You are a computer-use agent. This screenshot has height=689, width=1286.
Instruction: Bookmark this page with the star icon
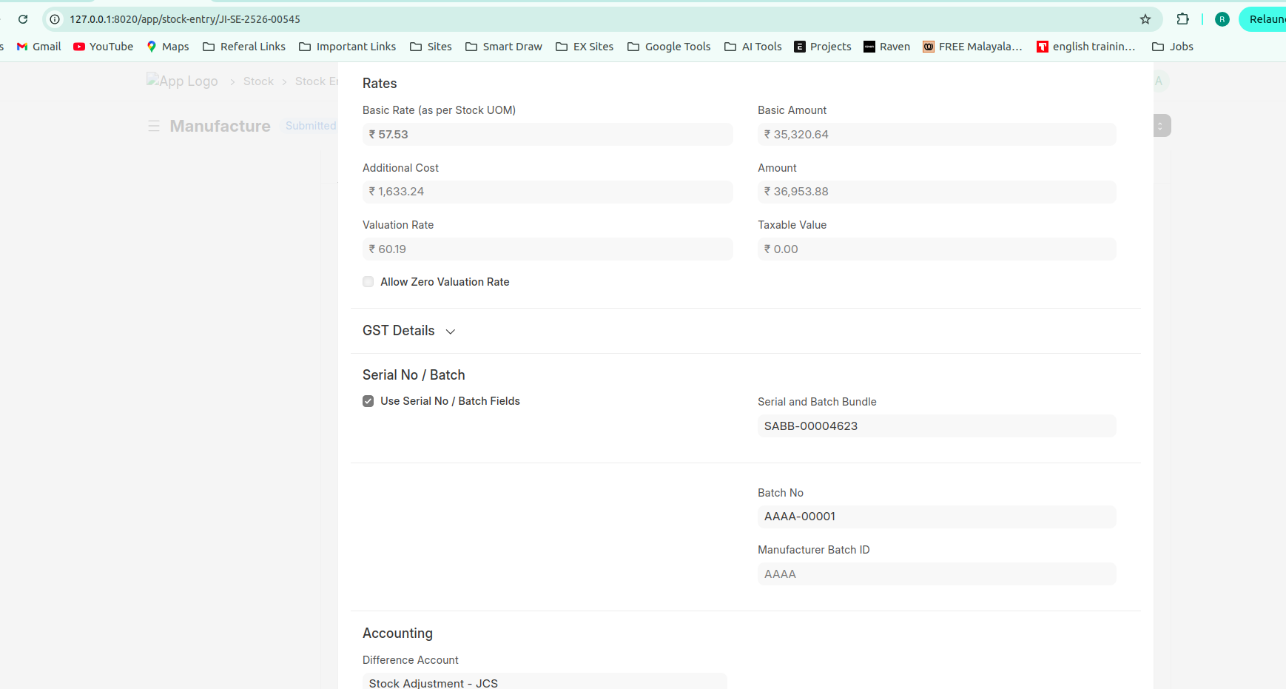pyautogui.click(x=1145, y=19)
